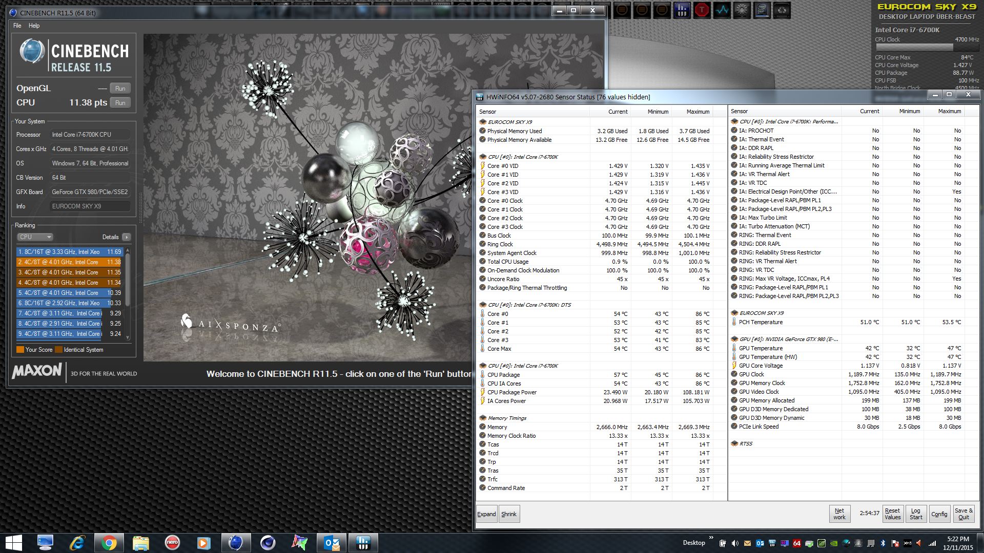Screen dimensions: 984x553
Task: Click the Info field containing EUROCOM SKY X9
Action: click(90, 206)
